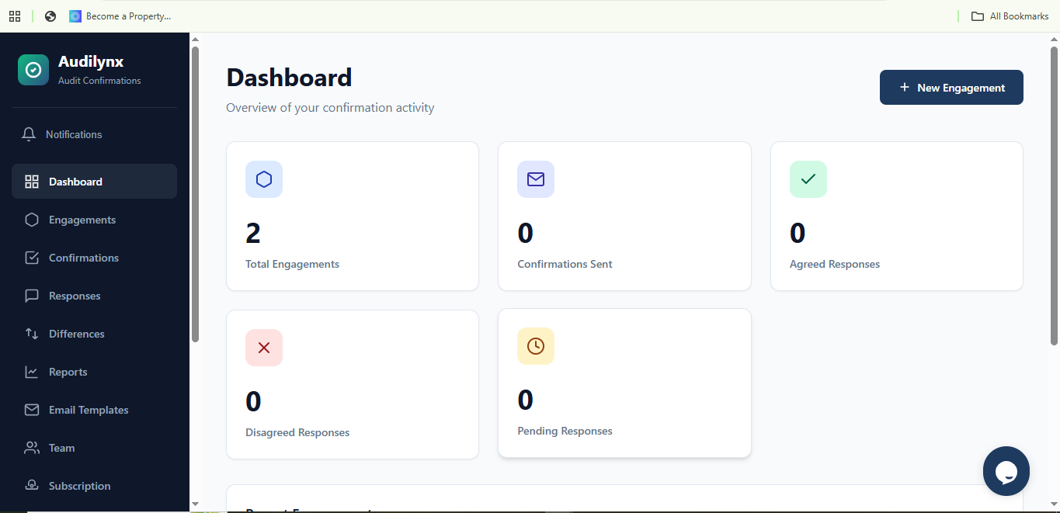Open Subscription settings
This screenshot has width=1060, height=513.
point(94,486)
